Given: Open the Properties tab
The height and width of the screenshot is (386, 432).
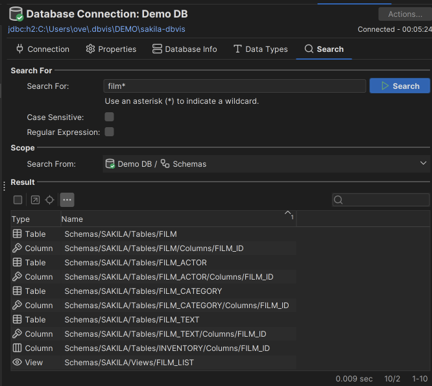Looking at the screenshot, I should pyautogui.click(x=111, y=49).
